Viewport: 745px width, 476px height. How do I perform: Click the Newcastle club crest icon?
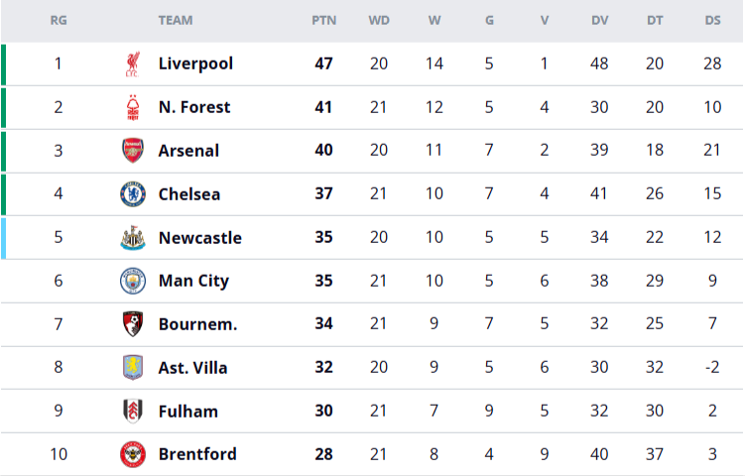click(x=132, y=238)
